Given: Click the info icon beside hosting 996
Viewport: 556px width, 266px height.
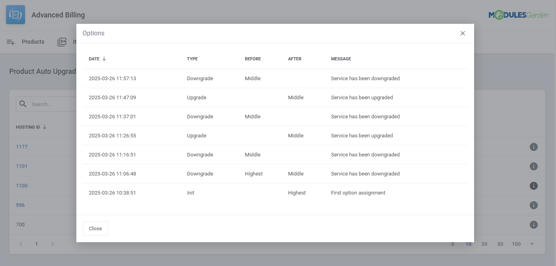Looking at the screenshot, I should [x=534, y=205].
